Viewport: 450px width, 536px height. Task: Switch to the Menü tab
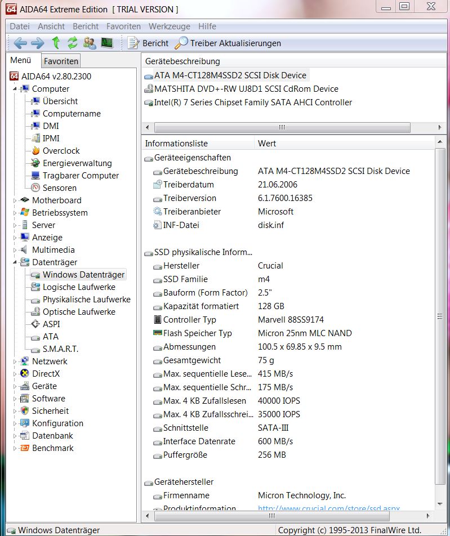click(20, 60)
